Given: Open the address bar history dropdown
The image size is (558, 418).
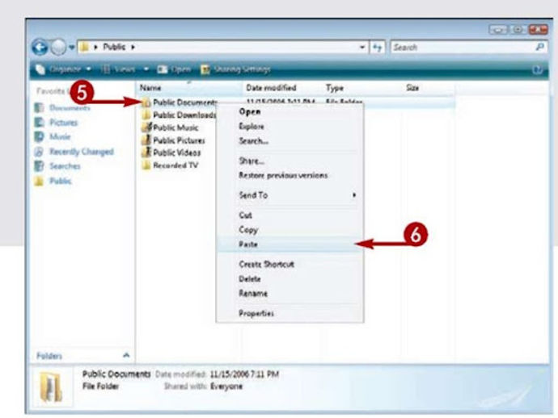Looking at the screenshot, I should click(x=362, y=48).
